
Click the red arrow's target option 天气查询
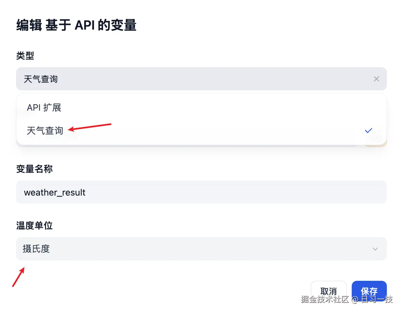click(x=45, y=131)
